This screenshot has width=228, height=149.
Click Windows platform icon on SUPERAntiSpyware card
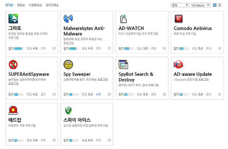54,94
